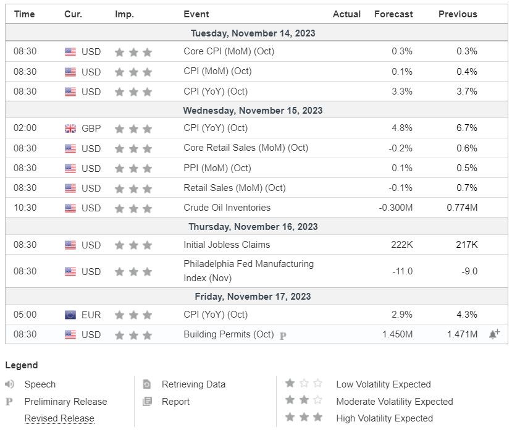
Task: Click the Wednesday, November 15, 2023 date row
Action: point(253,111)
